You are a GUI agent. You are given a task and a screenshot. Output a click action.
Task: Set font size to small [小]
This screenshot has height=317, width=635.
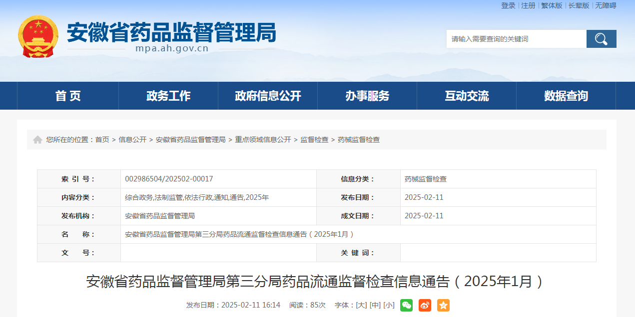(389, 305)
